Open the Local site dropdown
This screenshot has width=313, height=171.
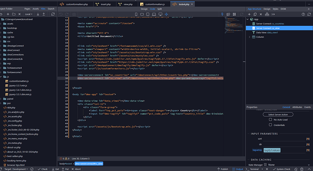[x=29, y=14]
